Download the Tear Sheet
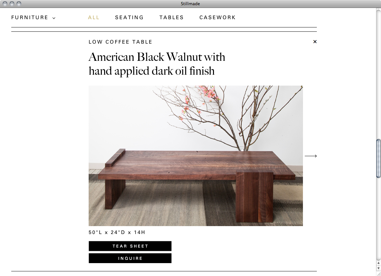The width and height of the screenshot is (381, 276). tap(130, 246)
